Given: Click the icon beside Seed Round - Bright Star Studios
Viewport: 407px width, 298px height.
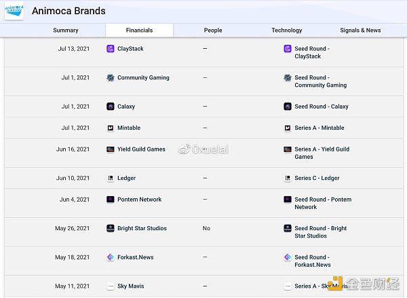Looking at the screenshot, I should (288, 228).
